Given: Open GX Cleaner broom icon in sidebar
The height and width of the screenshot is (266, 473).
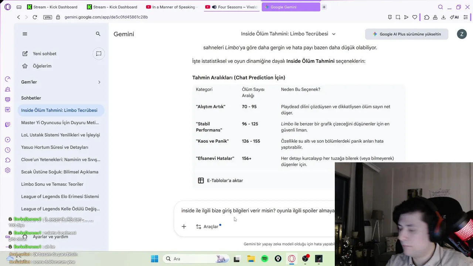Looking at the screenshot, I should click(x=8, y=89).
